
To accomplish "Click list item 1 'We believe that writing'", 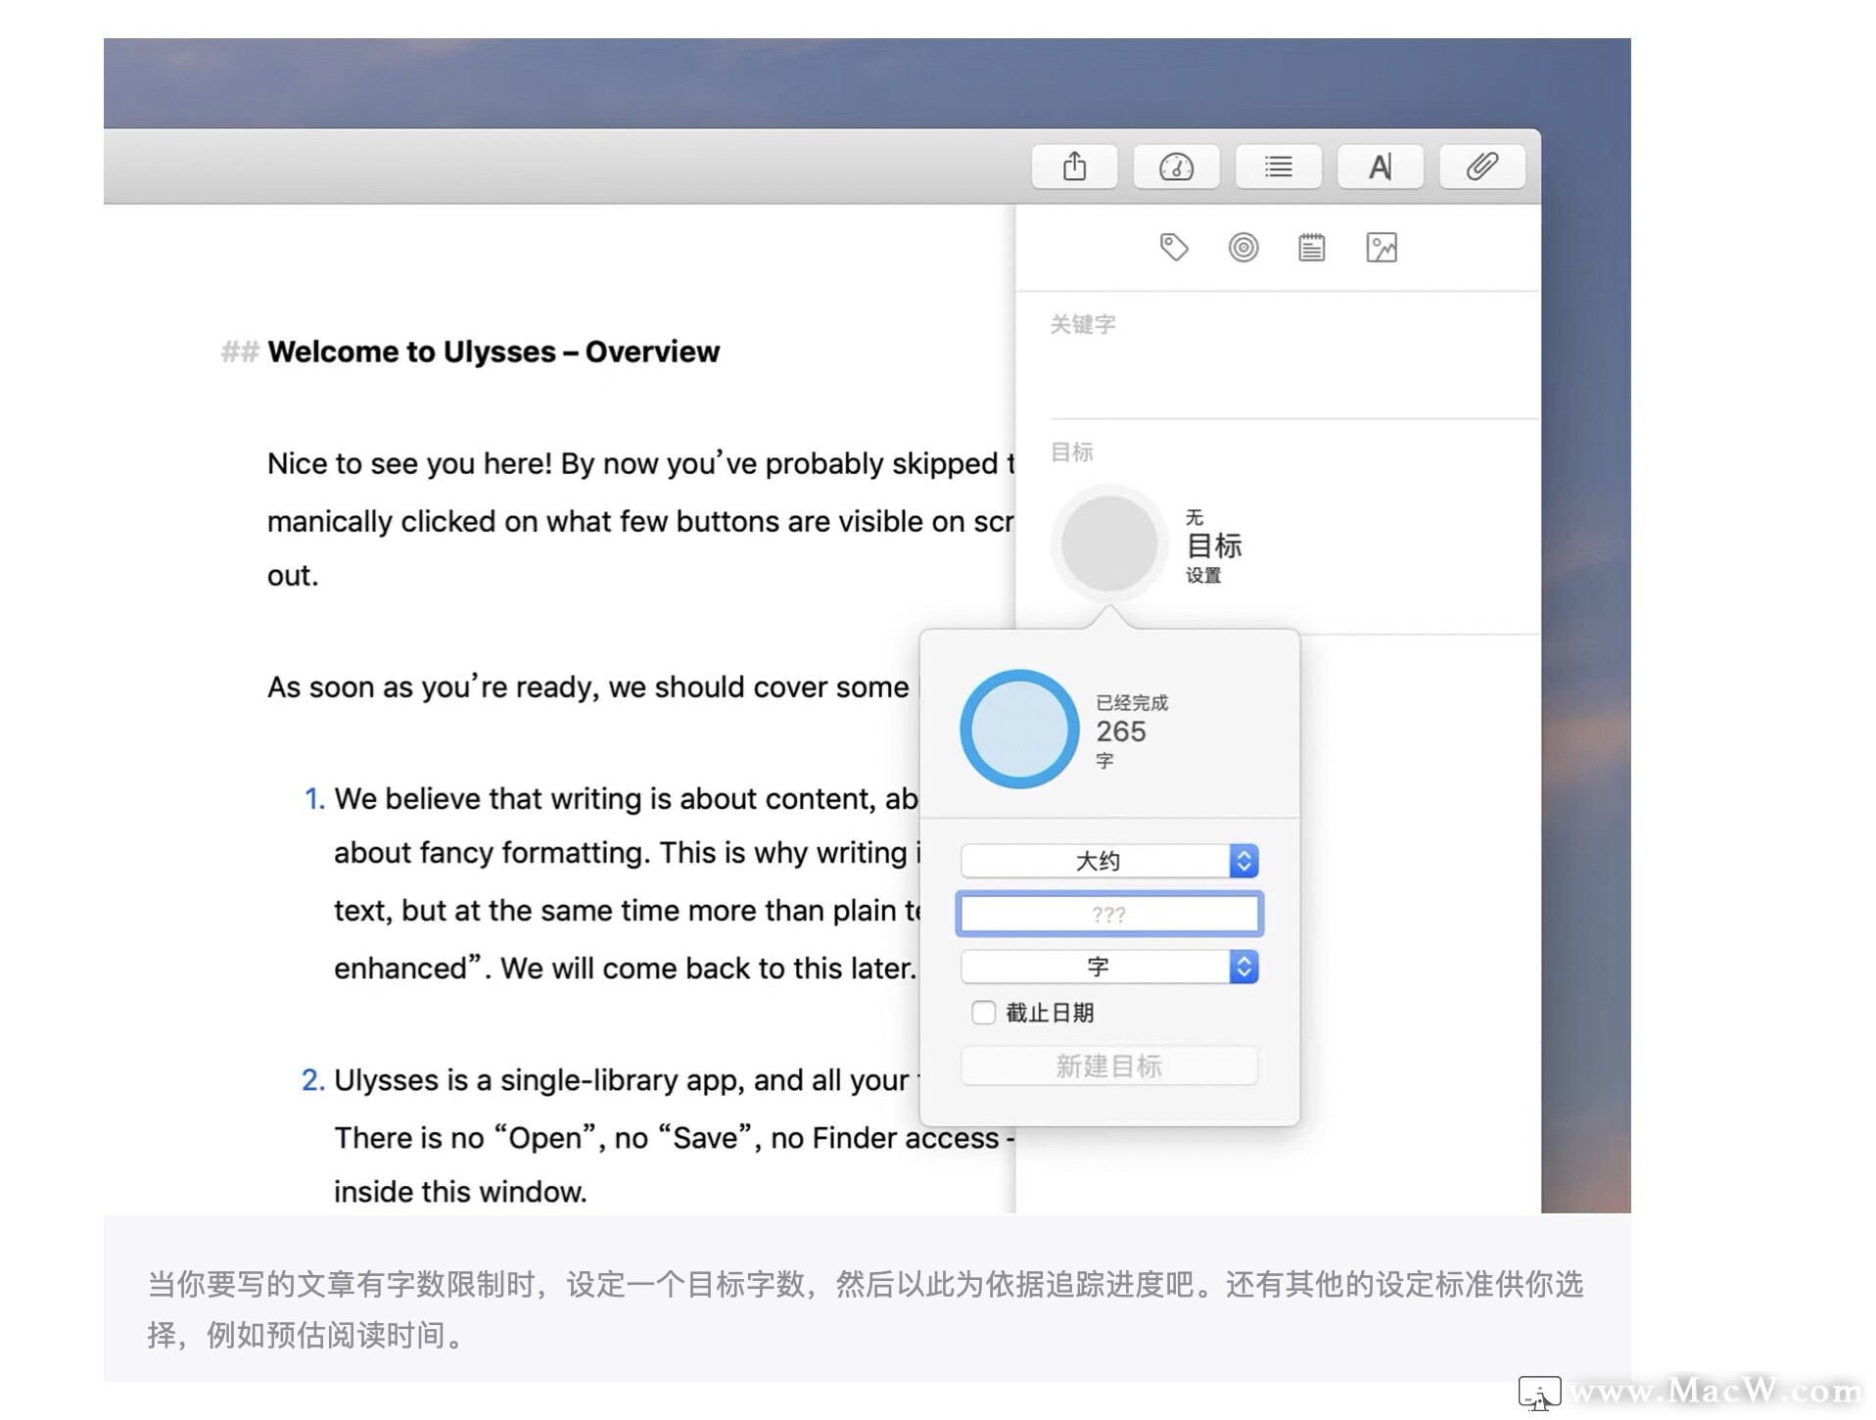I will coord(626,883).
